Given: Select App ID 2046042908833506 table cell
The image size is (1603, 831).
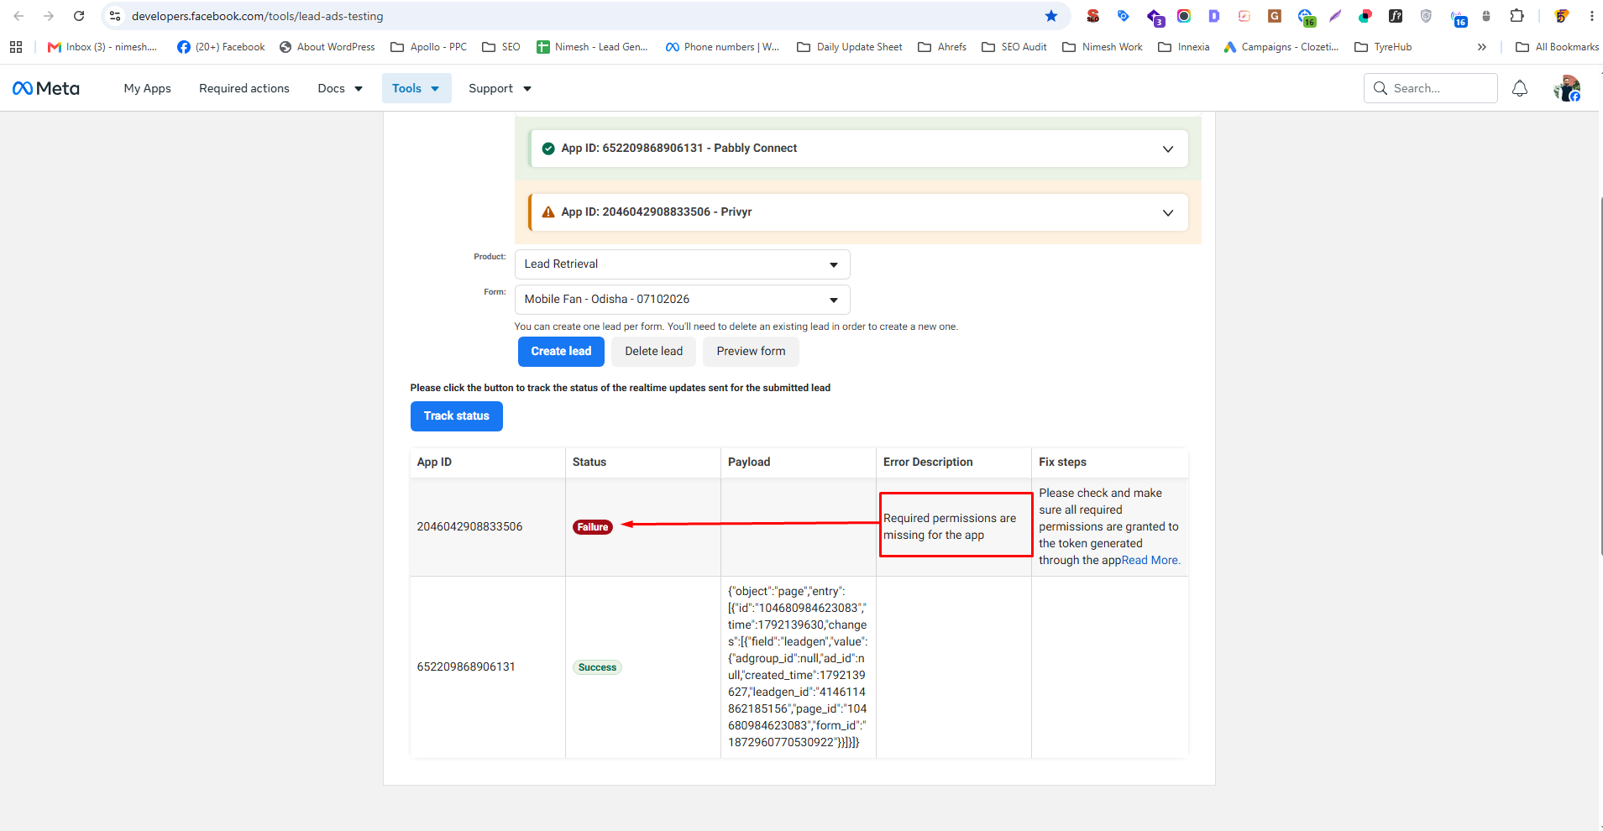Looking at the screenshot, I should (488, 527).
